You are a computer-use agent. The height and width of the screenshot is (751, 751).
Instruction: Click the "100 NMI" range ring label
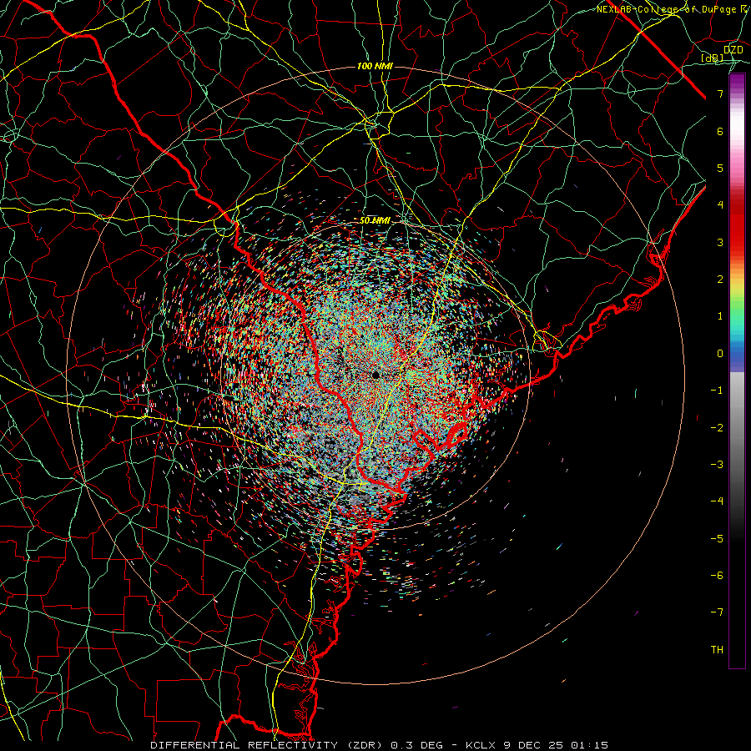[375, 66]
